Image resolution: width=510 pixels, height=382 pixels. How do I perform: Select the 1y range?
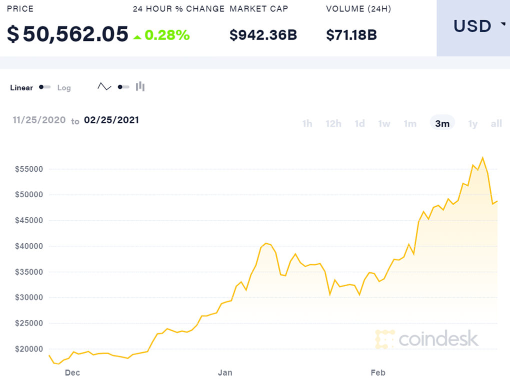click(472, 123)
